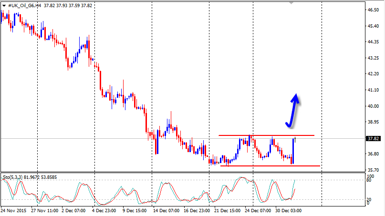Click the current price tag 37.82

point(373,139)
